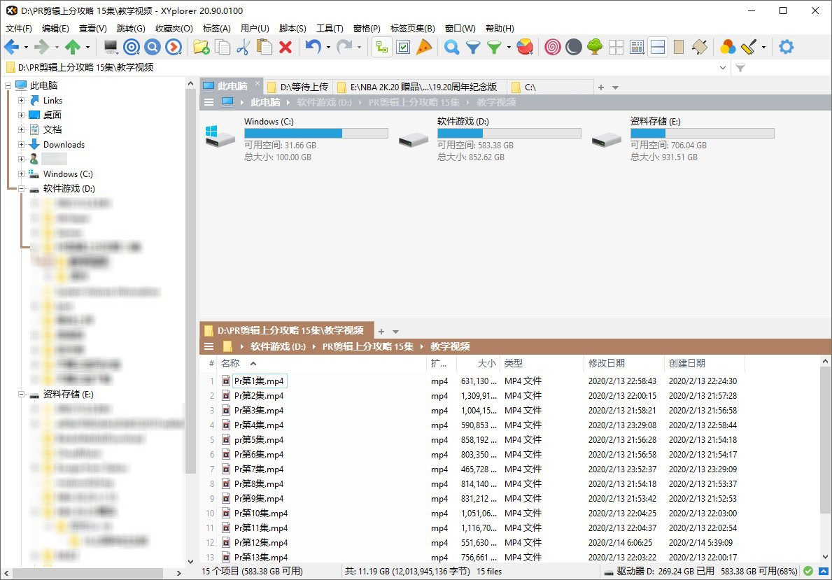Collapse the 软件游戏 (D:) tree node
832x580 pixels.
21,188
